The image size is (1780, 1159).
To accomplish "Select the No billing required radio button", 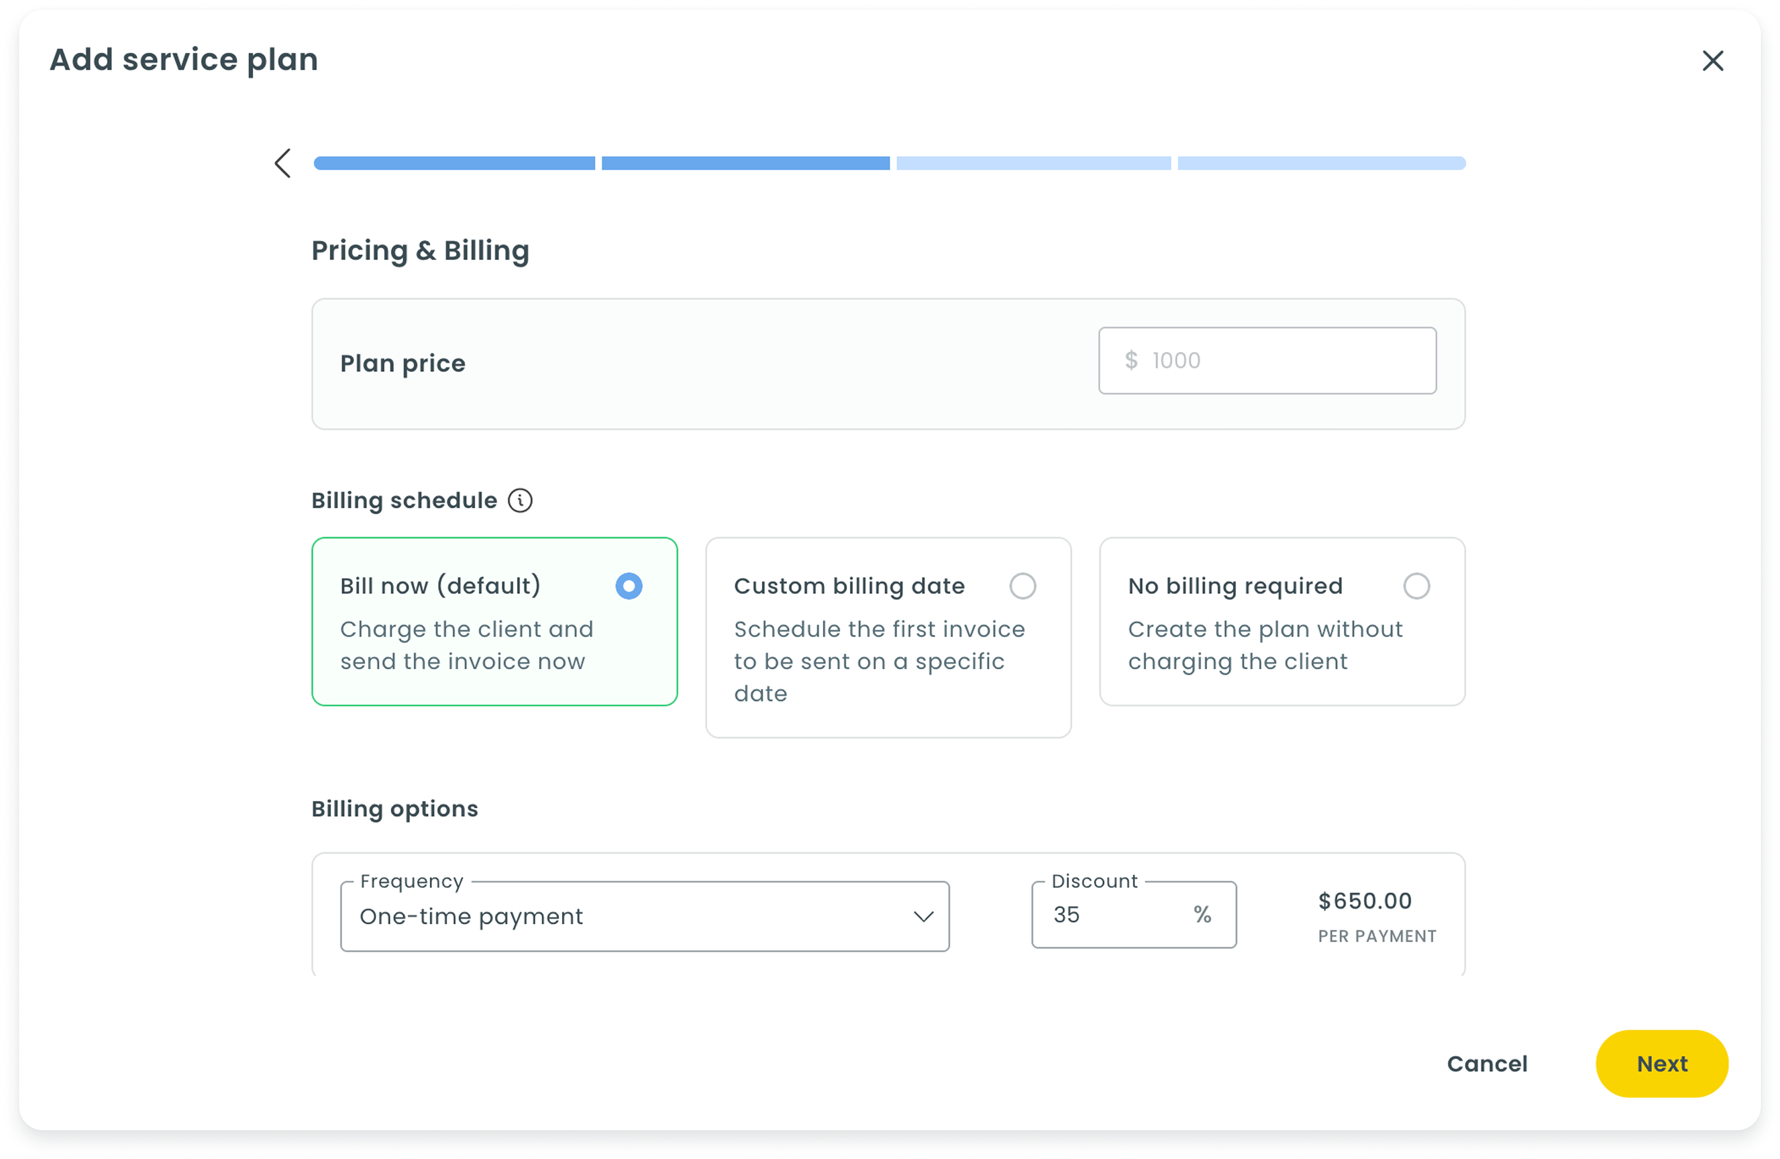I will 1417,586.
